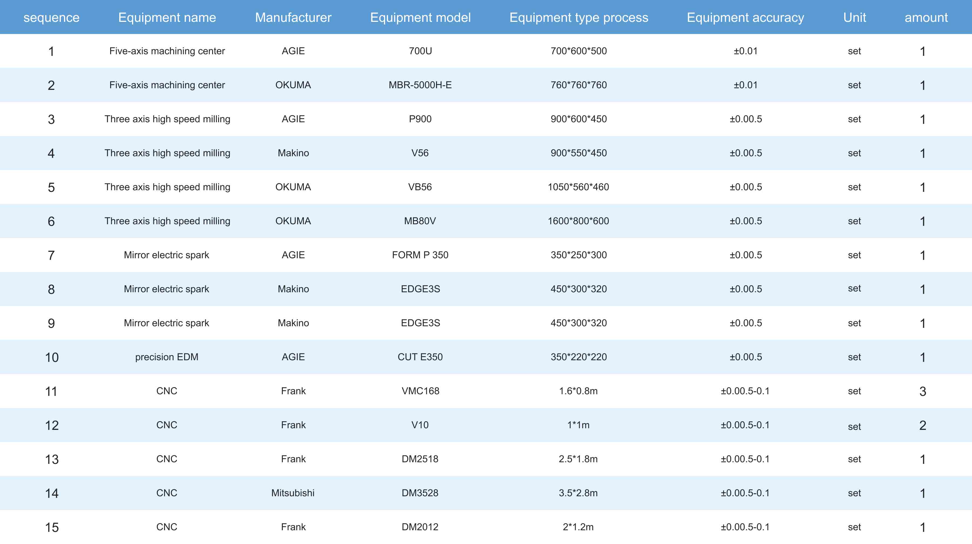
Task: Click the 'Equipment accuracy' header
Action: point(745,17)
